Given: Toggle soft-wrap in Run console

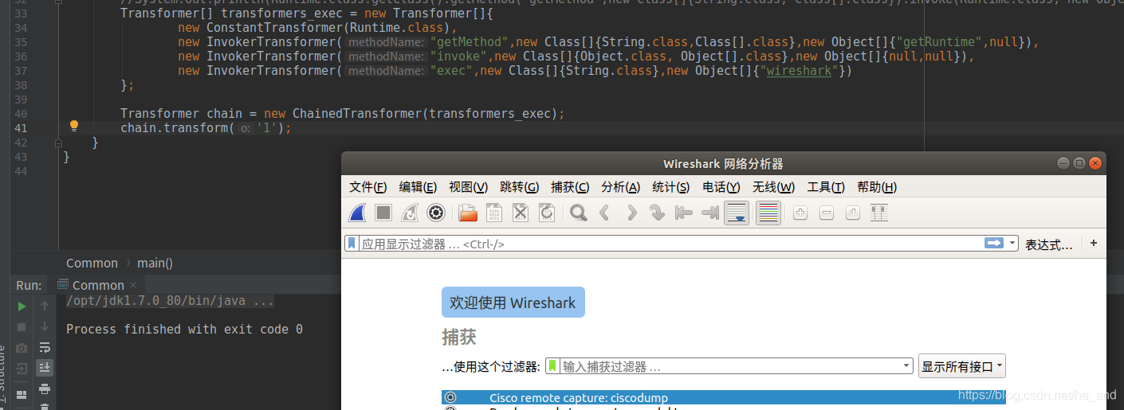Looking at the screenshot, I should 45,348.
